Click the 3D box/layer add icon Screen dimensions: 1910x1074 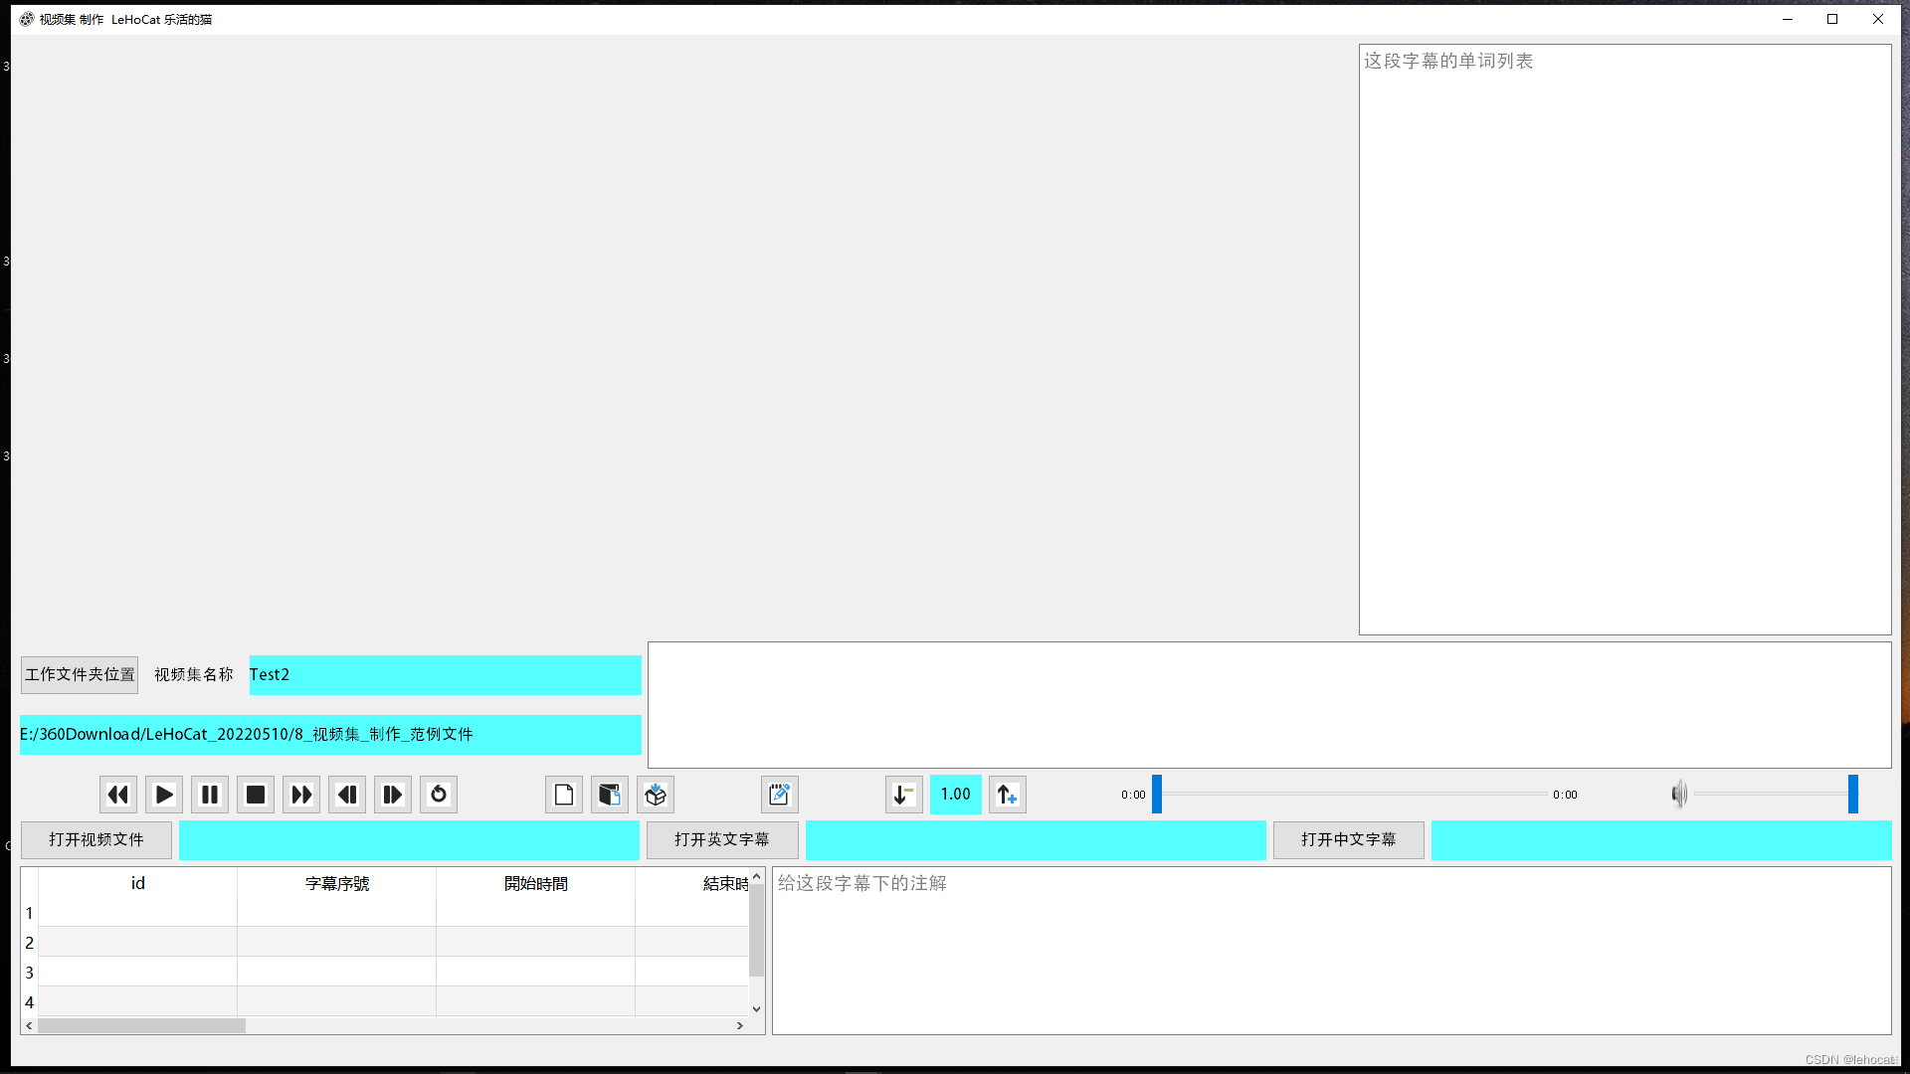656,794
